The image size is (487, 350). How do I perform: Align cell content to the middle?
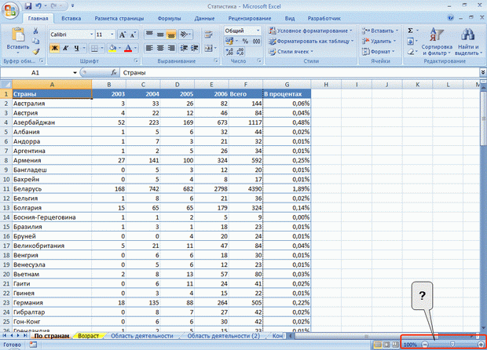point(160,34)
